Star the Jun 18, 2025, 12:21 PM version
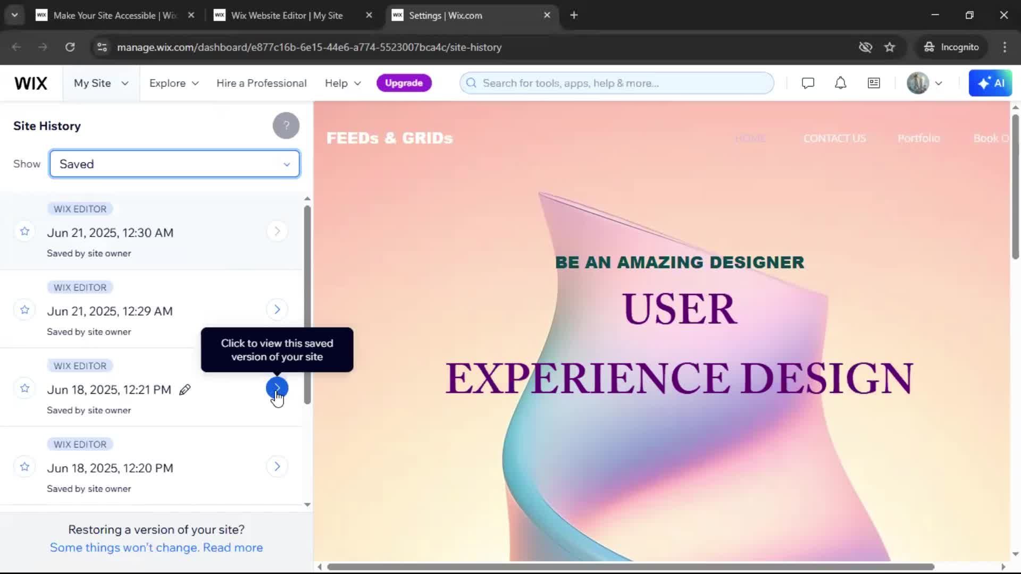 (24, 389)
